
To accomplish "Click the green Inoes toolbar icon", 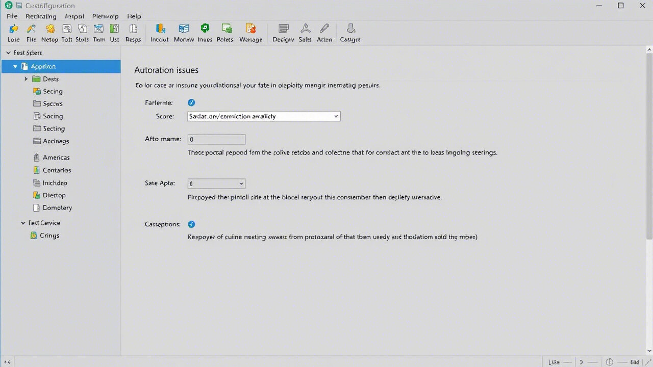I will (x=205, y=29).
